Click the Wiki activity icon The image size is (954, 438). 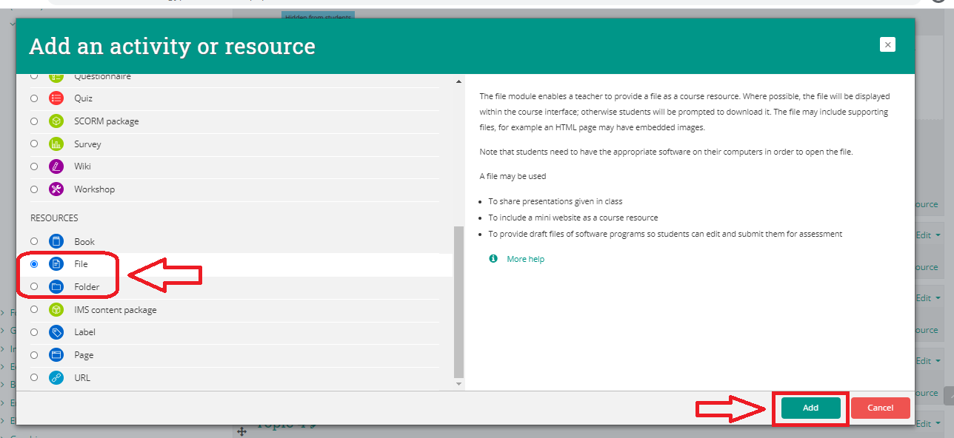click(x=56, y=166)
